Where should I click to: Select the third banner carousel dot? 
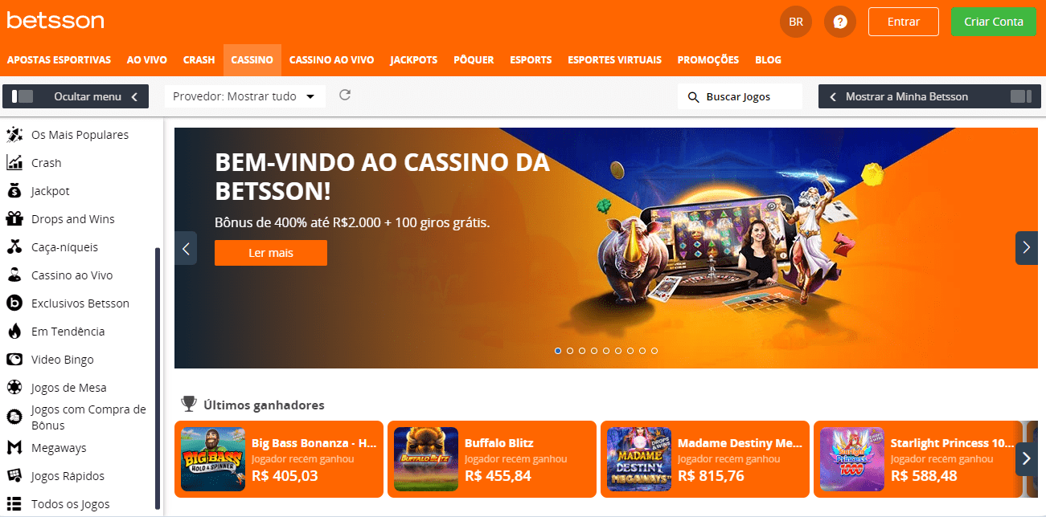[582, 351]
